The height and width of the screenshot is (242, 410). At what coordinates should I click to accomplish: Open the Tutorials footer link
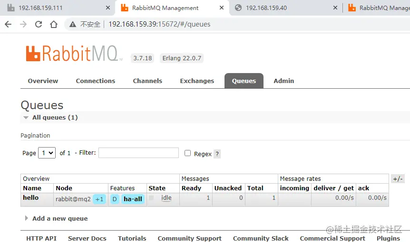132,238
